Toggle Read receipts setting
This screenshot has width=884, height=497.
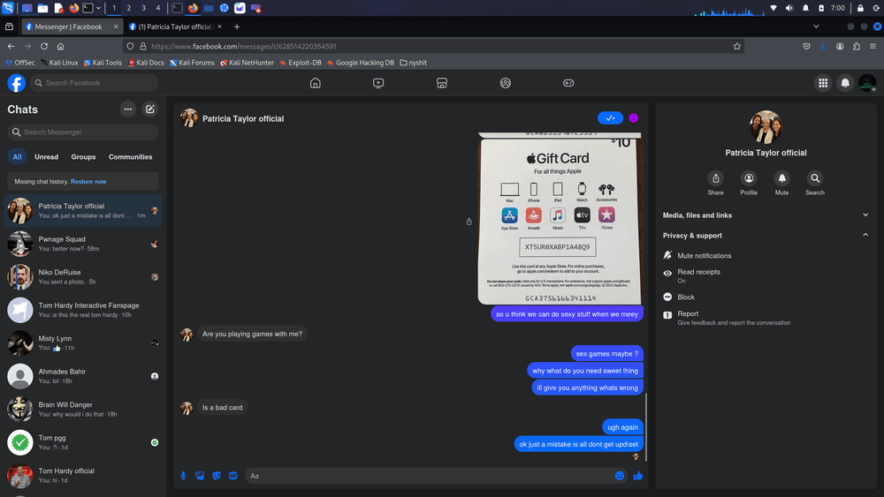pos(766,275)
